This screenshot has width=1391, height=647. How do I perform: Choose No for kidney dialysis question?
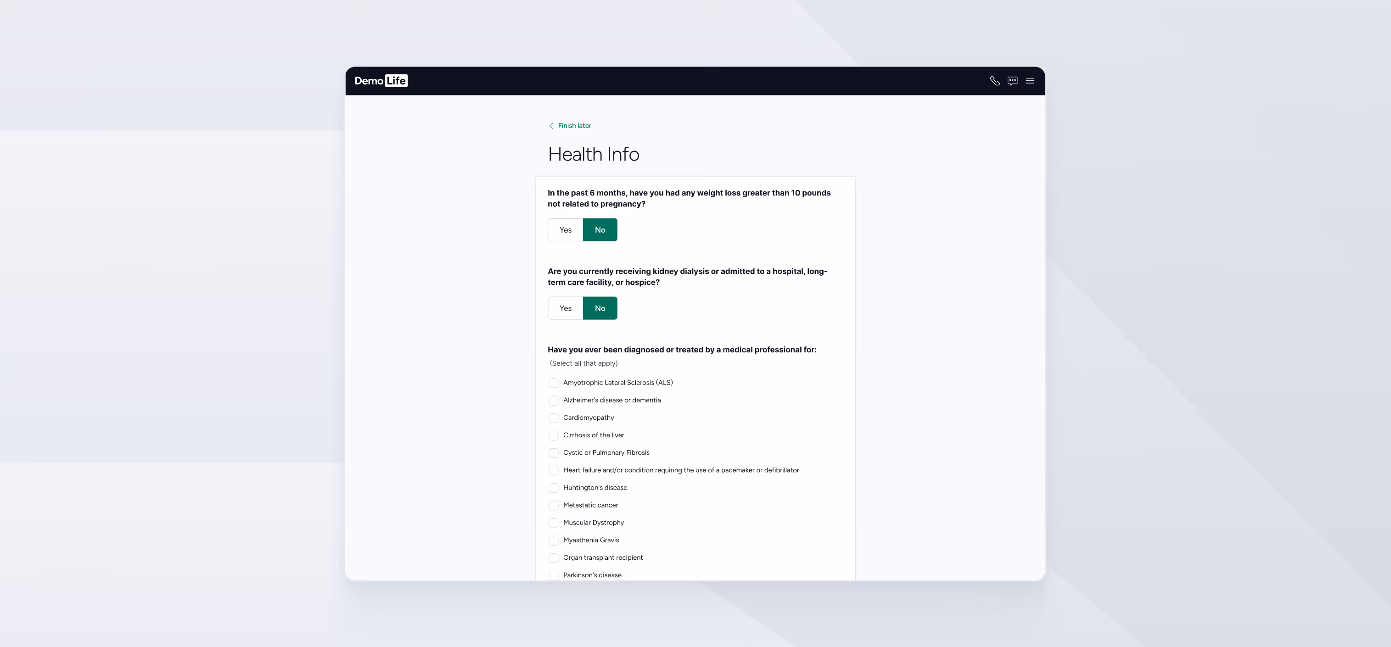600,308
